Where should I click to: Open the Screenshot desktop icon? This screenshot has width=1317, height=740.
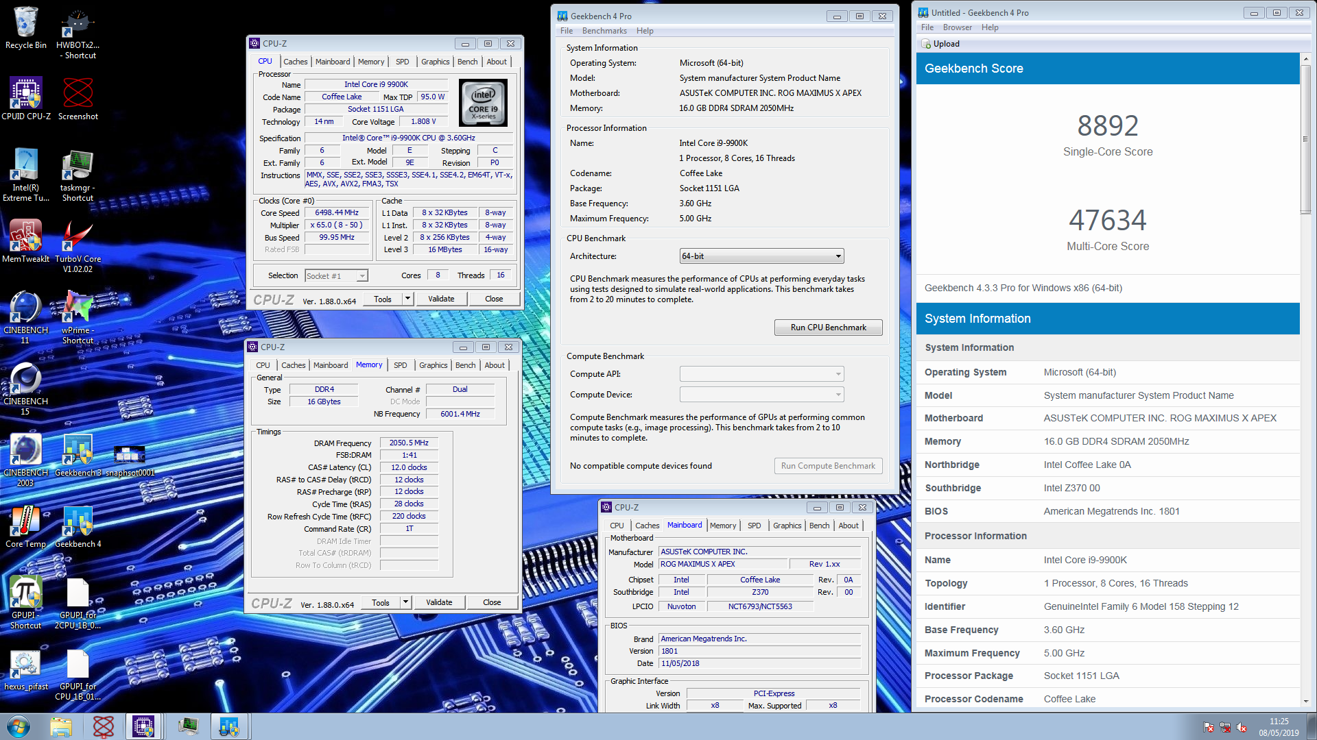click(x=78, y=99)
